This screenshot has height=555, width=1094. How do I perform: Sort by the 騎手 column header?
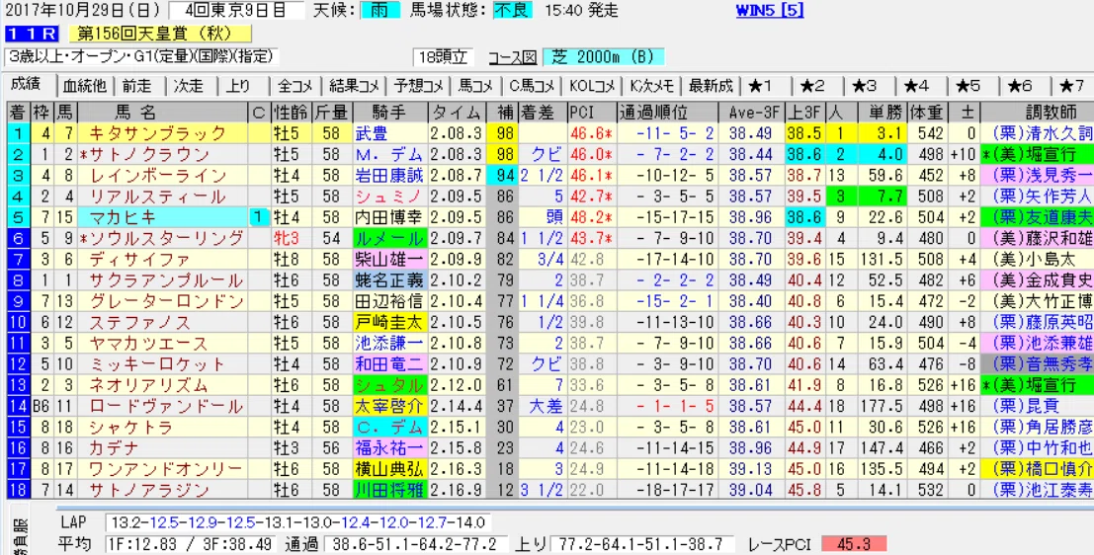(389, 113)
